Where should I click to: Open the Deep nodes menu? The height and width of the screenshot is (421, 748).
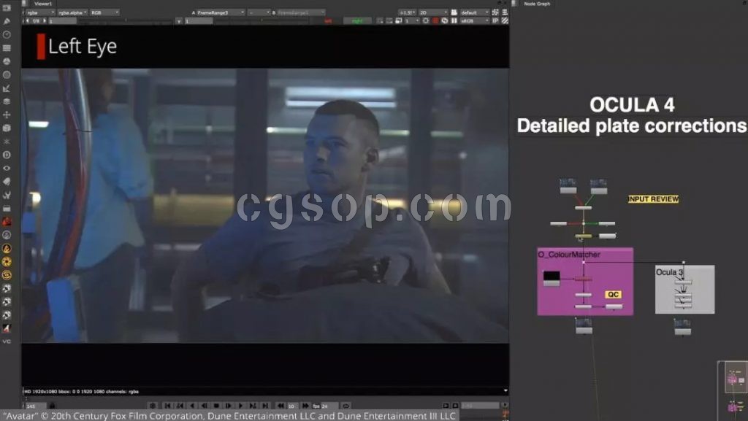pyautogui.click(x=7, y=155)
